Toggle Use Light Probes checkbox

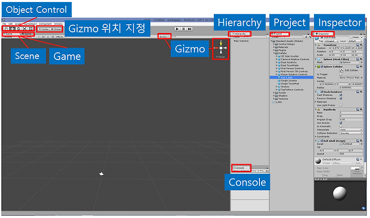click(x=341, y=105)
